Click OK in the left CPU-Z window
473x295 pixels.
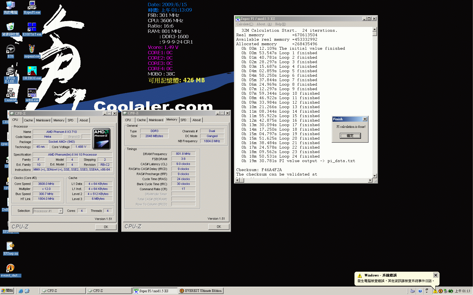[x=106, y=227]
